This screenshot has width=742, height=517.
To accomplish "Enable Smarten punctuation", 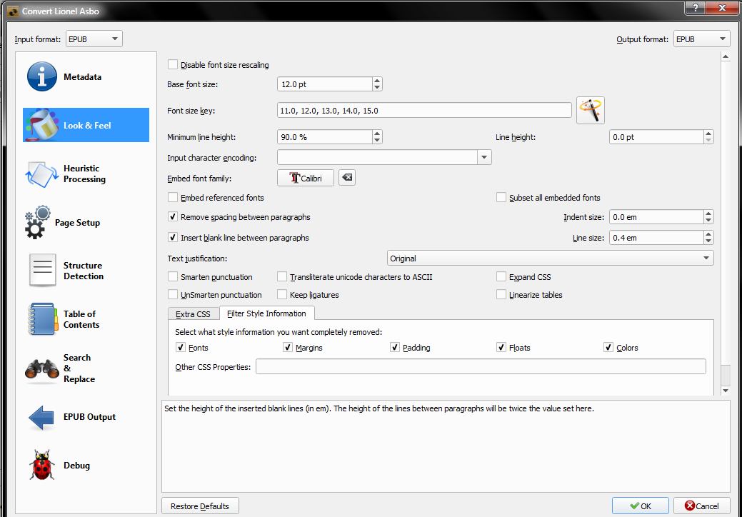I will 173,277.
